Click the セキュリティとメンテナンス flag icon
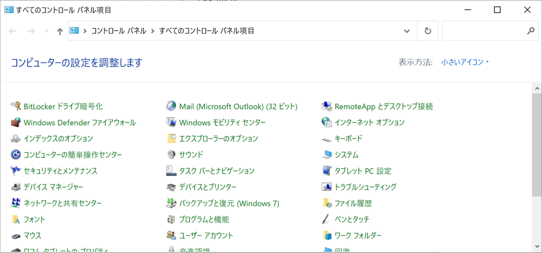The height and width of the screenshot is (253, 542). [16, 171]
